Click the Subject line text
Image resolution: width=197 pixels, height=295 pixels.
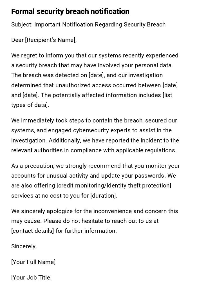click(88, 24)
